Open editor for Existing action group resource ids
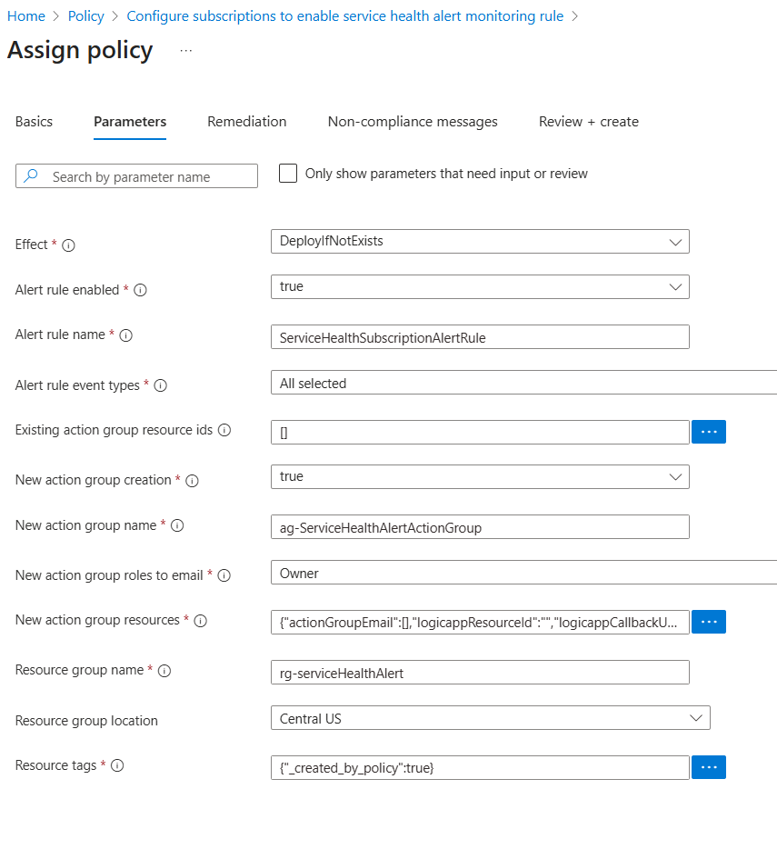The image size is (777, 859). click(x=709, y=432)
